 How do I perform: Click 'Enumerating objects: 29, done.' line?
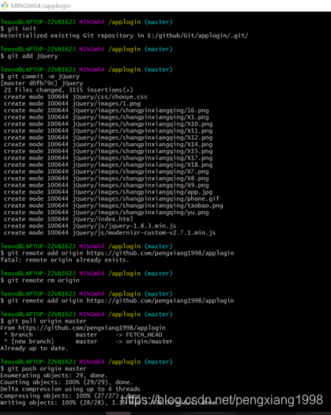click(54, 375)
